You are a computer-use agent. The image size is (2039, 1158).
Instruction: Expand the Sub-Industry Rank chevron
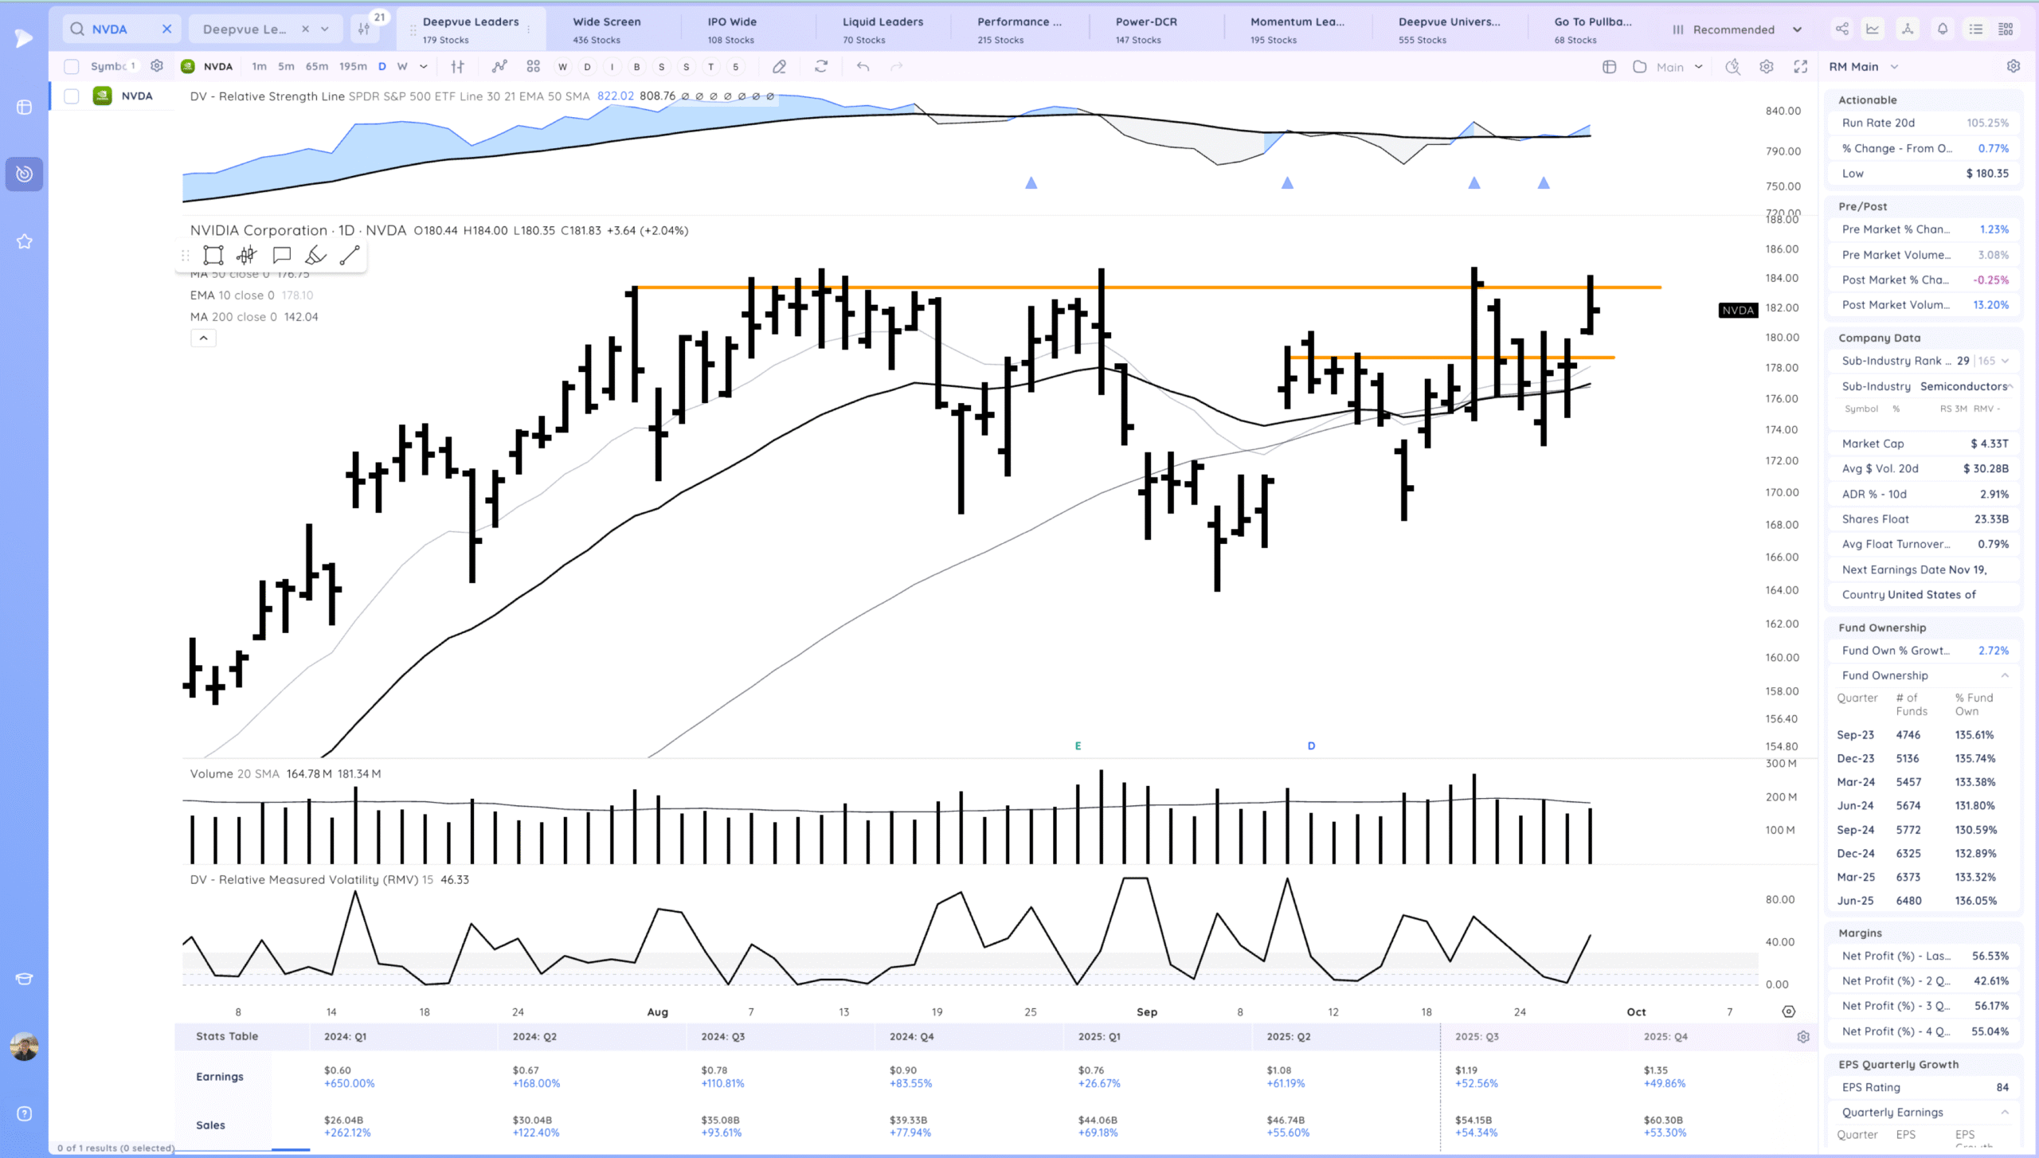[2005, 361]
